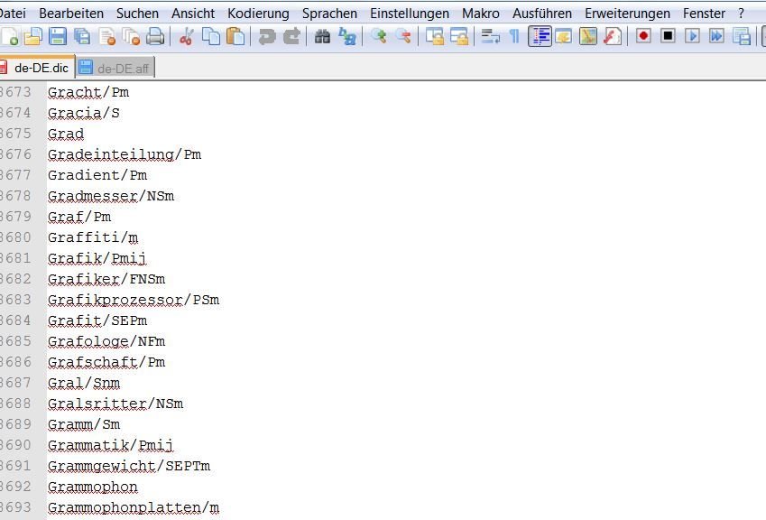Screen dimensions: 766x520
Task: Click the Grammatik/Pmij line
Action: (x=111, y=445)
